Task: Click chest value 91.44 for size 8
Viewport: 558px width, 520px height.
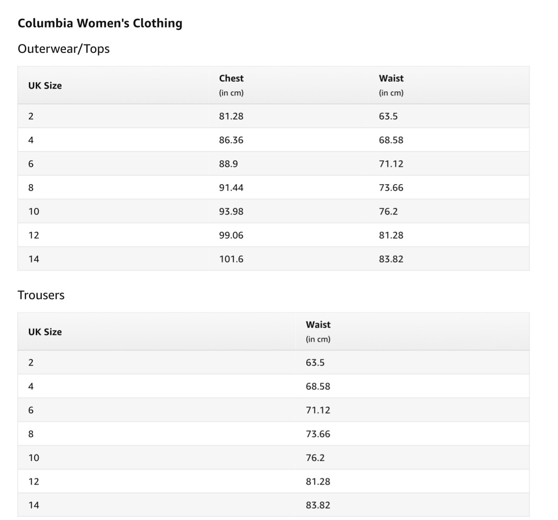Action: (x=231, y=188)
